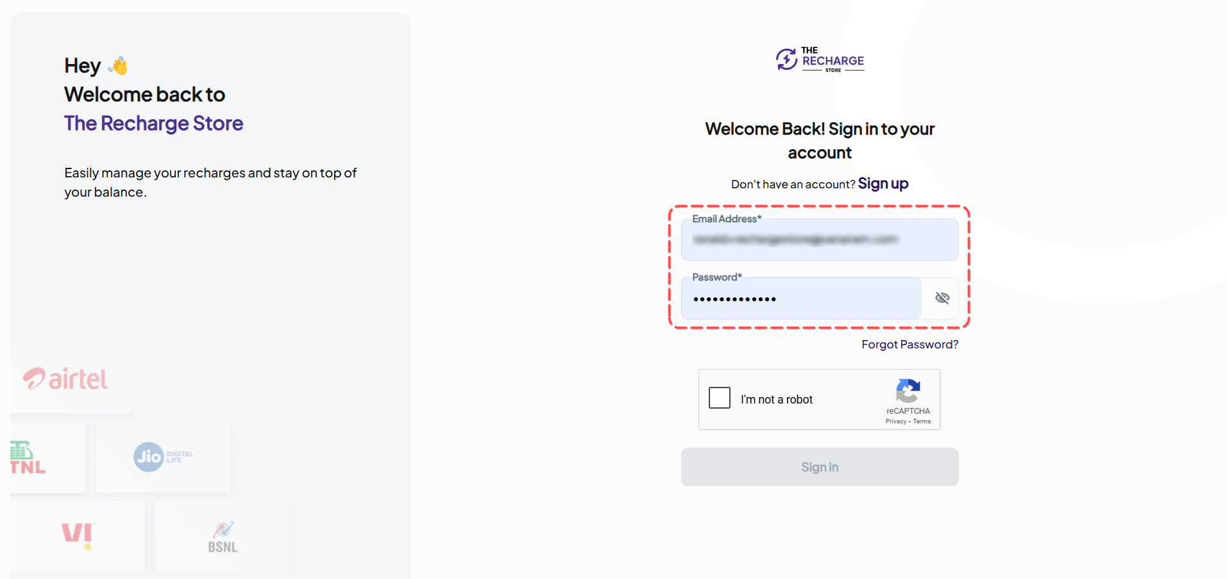Focus the Email Address field
1227x579 pixels.
tap(820, 240)
